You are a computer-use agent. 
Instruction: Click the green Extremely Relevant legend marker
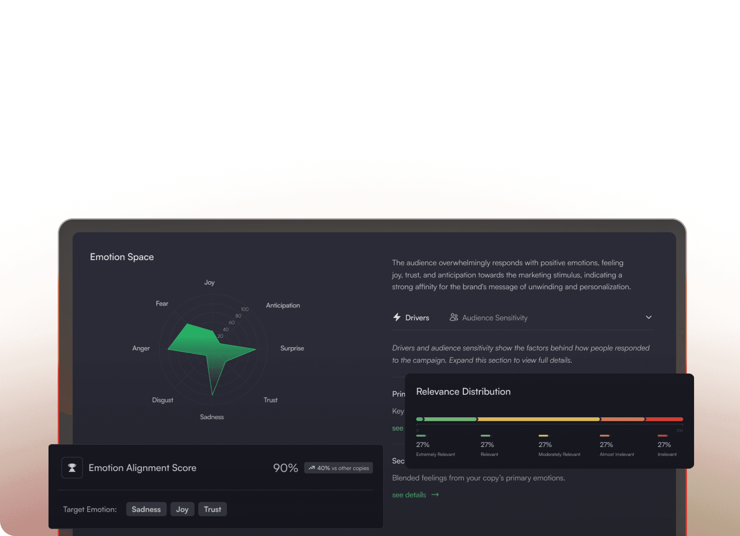tap(421, 435)
